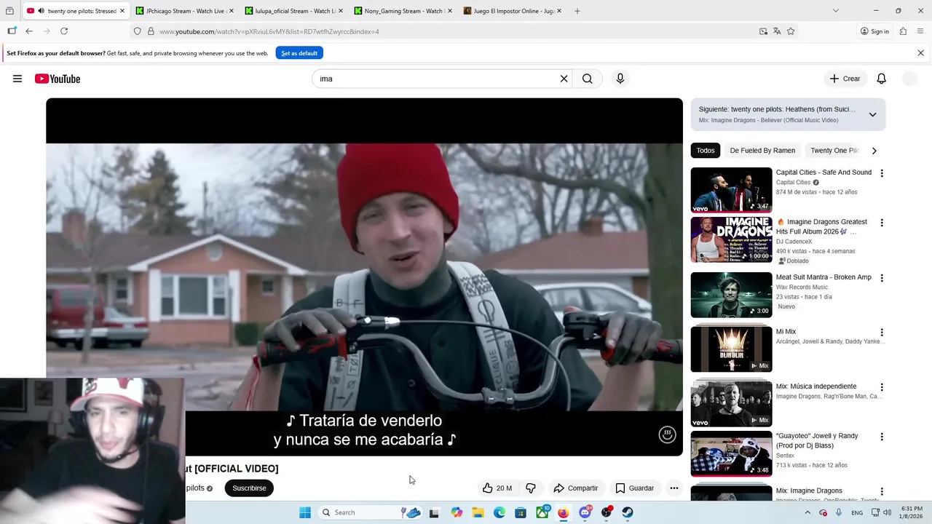Image resolution: width=932 pixels, height=524 pixels.
Task: Dislike the video with thumbs down
Action: pyautogui.click(x=531, y=488)
